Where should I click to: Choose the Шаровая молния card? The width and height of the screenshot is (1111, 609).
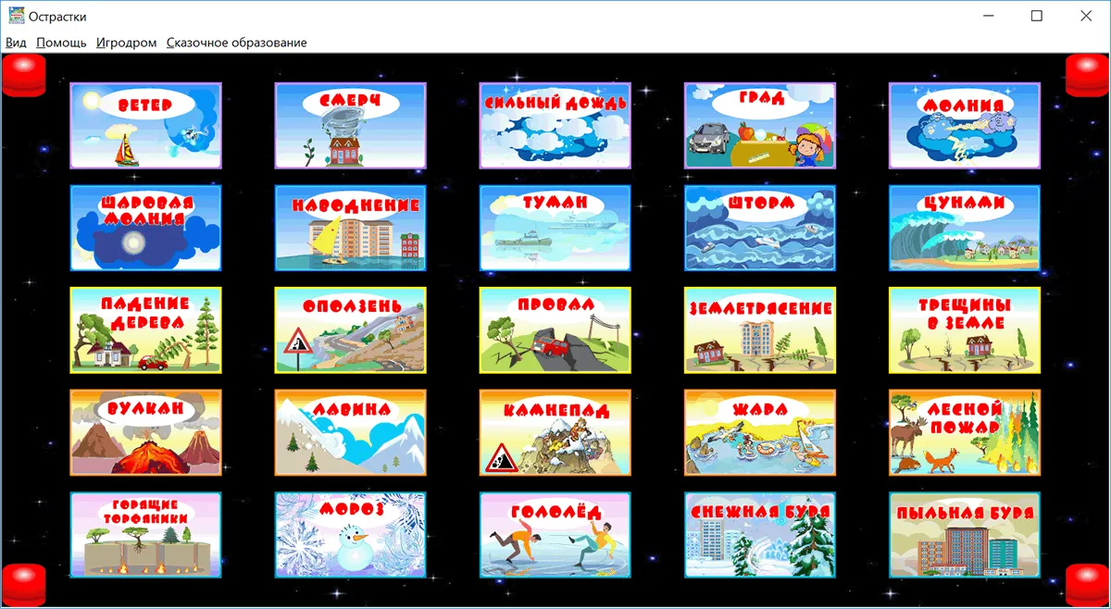click(x=145, y=228)
